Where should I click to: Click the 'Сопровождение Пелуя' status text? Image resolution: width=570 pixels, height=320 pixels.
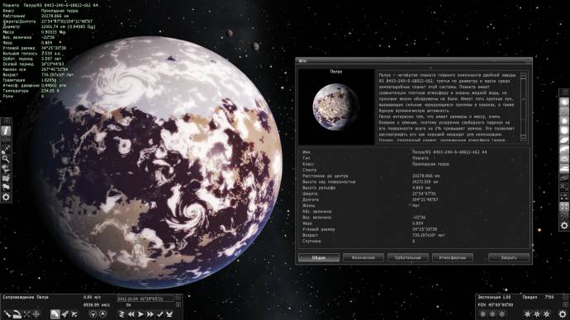(x=26, y=297)
